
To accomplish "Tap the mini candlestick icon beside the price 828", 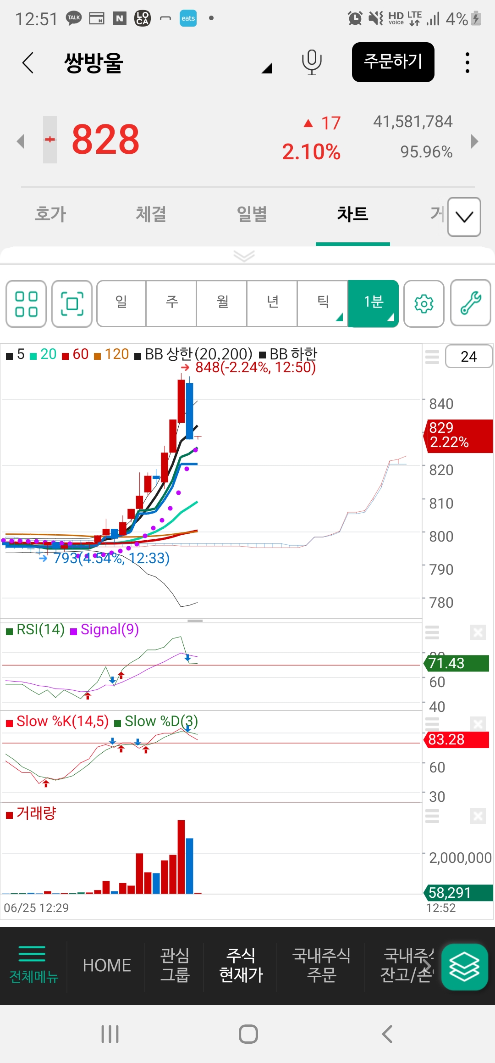I will point(50,140).
